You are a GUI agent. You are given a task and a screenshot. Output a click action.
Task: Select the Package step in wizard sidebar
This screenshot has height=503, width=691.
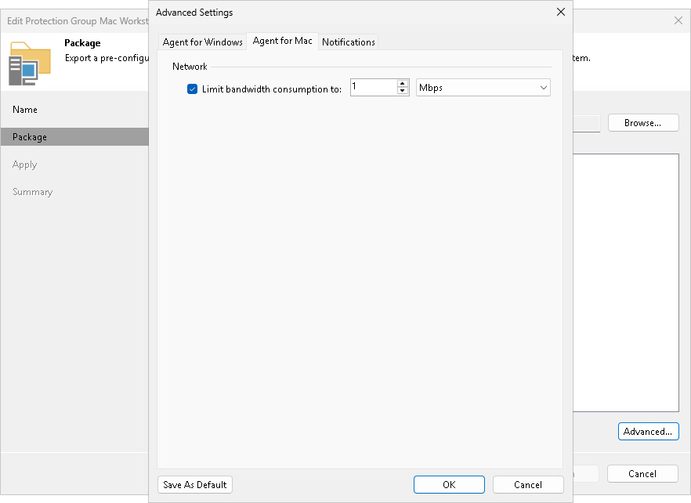coord(74,137)
